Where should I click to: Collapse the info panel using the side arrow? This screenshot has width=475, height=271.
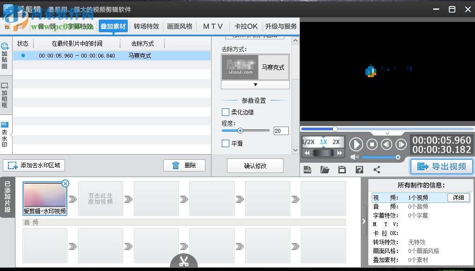tap(364, 221)
